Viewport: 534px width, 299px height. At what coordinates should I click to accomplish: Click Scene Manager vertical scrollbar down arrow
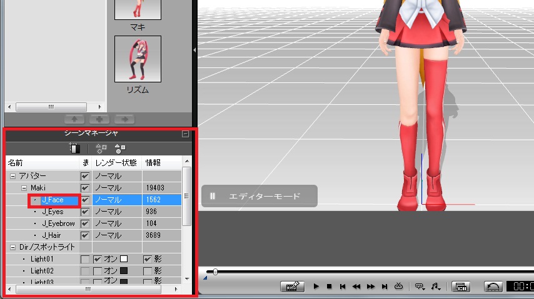tap(187, 279)
